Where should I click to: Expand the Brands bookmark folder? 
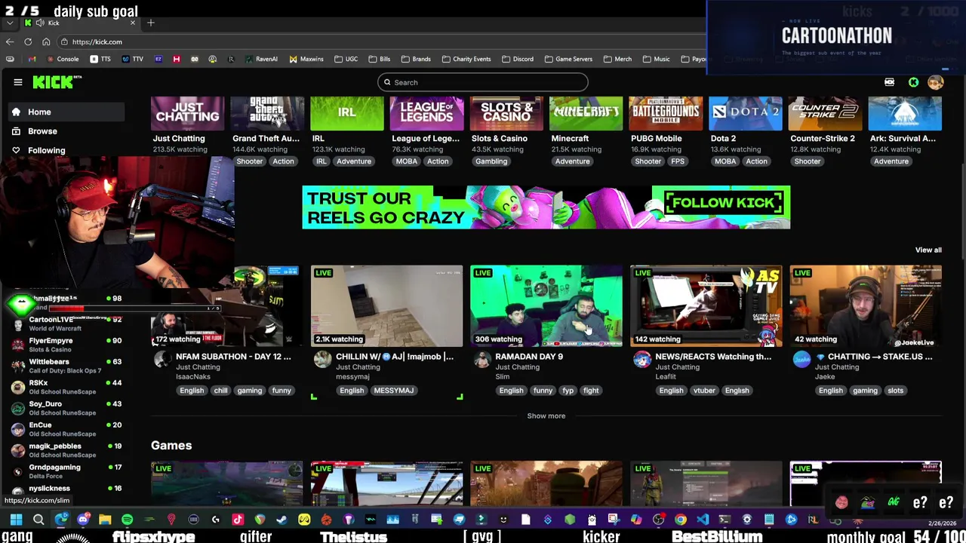[x=416, y=59]
